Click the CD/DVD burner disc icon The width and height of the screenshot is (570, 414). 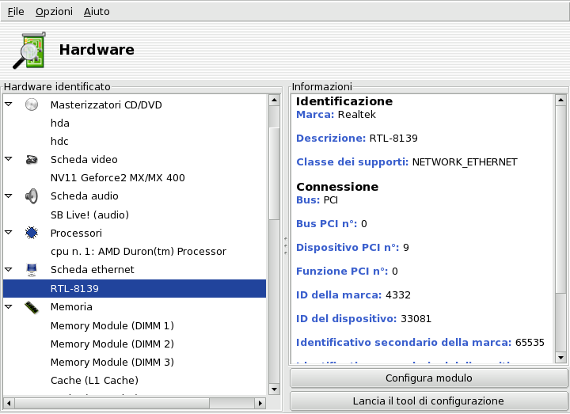(x=32, y=104)
